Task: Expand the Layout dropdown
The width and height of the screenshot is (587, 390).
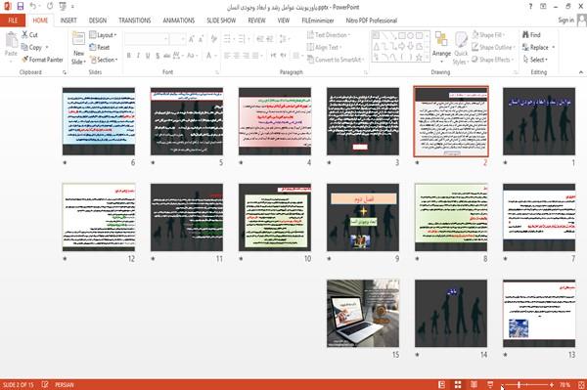Action: [103, 35]
